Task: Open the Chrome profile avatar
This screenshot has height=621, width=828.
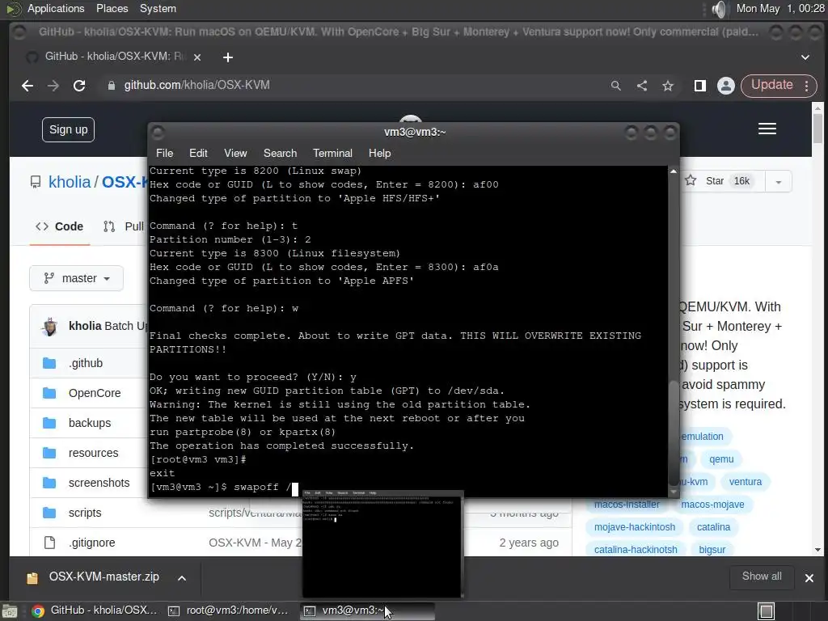Action: point(725,86)
